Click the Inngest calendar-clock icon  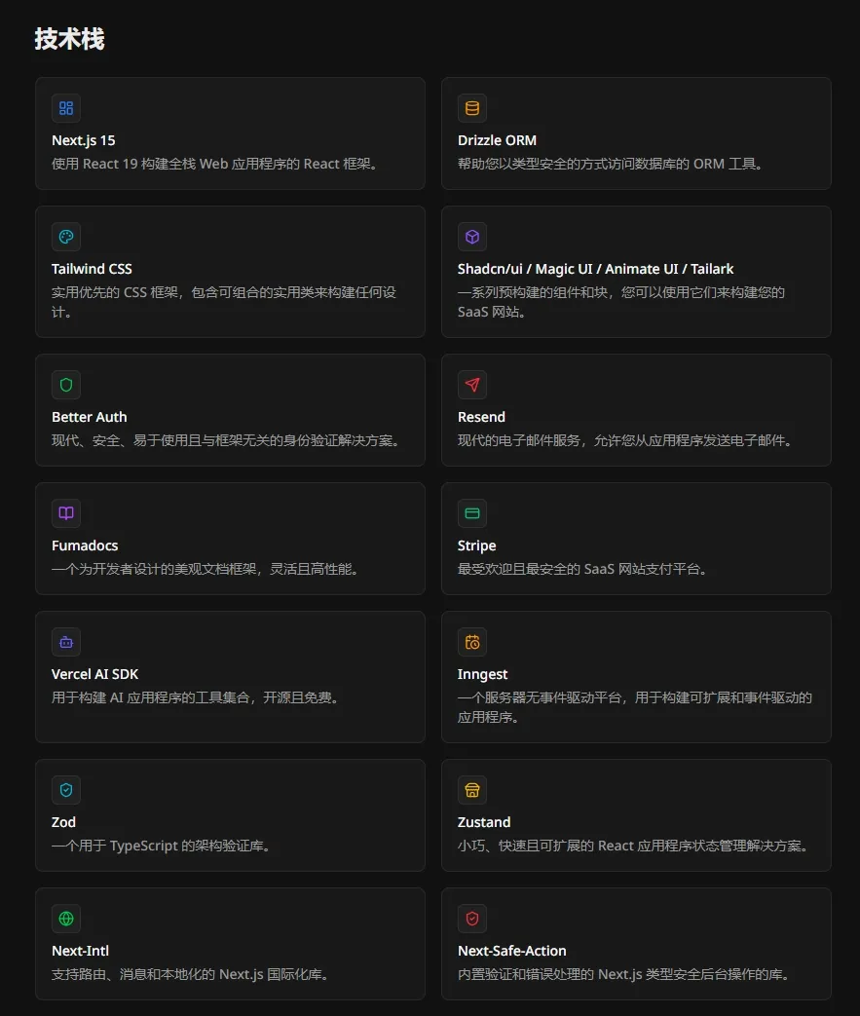pyautogui.click(x=471, y=643)
